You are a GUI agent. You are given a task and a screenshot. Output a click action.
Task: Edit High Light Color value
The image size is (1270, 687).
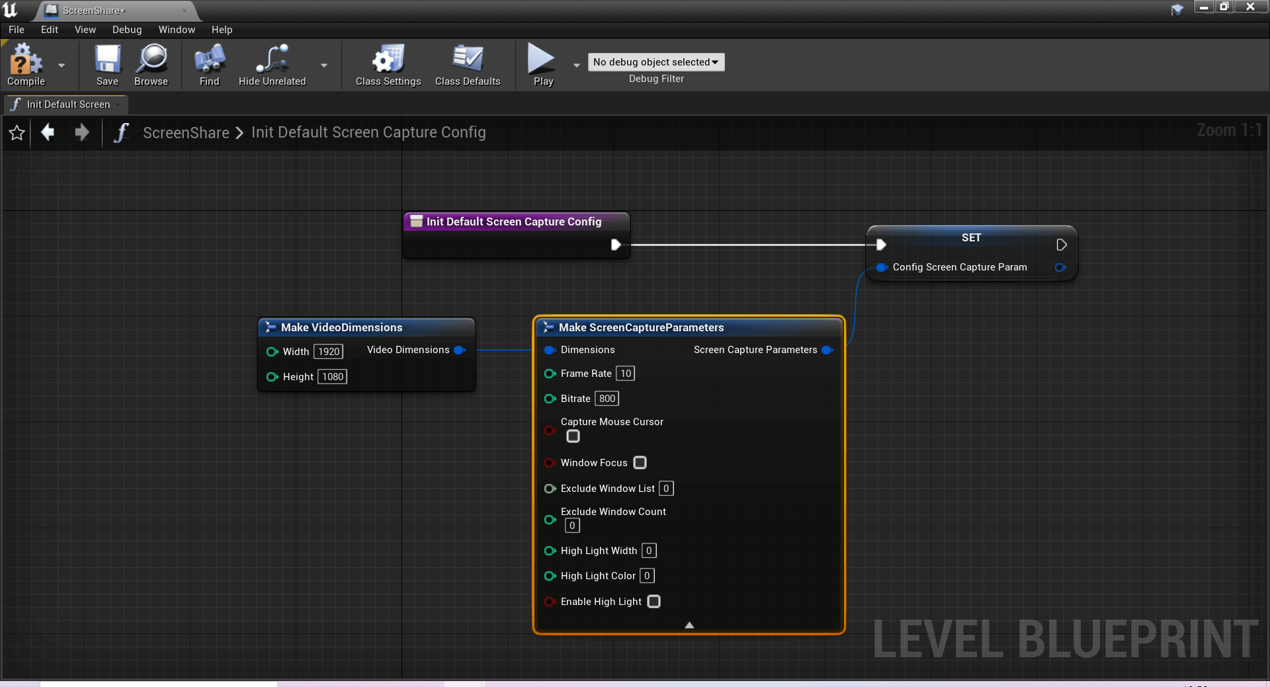click(647, 576)
